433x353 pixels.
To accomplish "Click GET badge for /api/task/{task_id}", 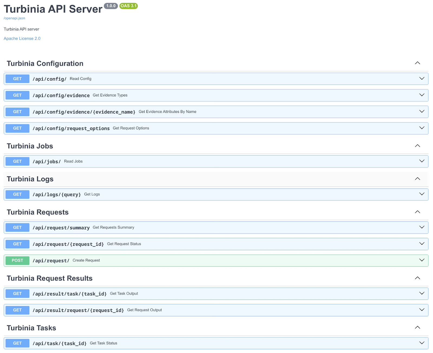I will pyautogui.click(x=17, y=343).
